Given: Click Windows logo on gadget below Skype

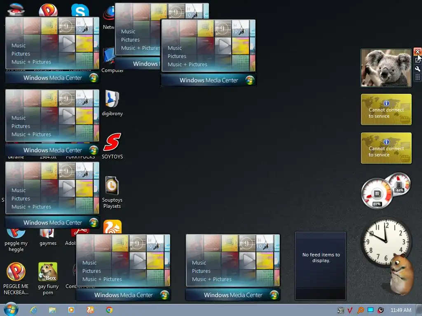Looking at the screenshot, I should [x=94, y=78].
